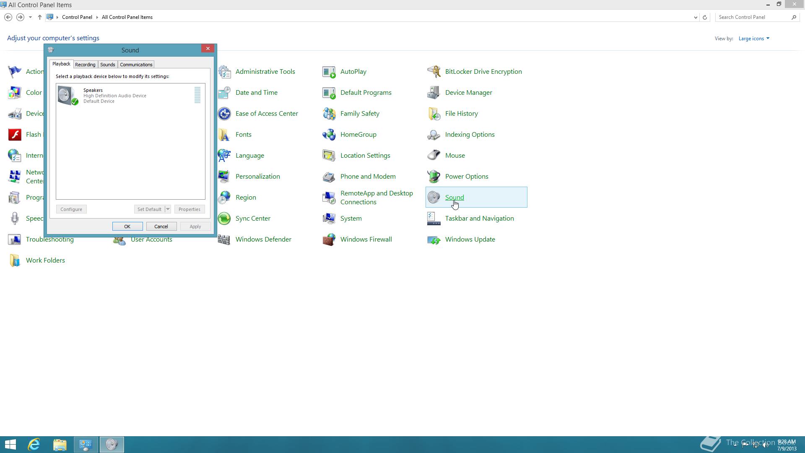
Task: Cancel the Sound dialog
Action: [161, 226]
